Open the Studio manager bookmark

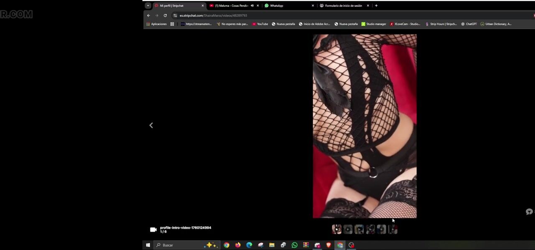tap(374, 24)
